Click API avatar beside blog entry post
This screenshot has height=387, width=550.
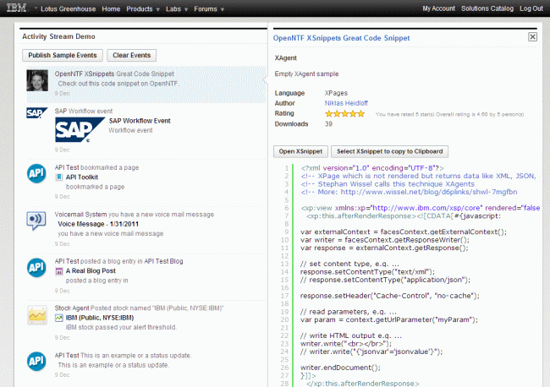click(x=36, y=268)
